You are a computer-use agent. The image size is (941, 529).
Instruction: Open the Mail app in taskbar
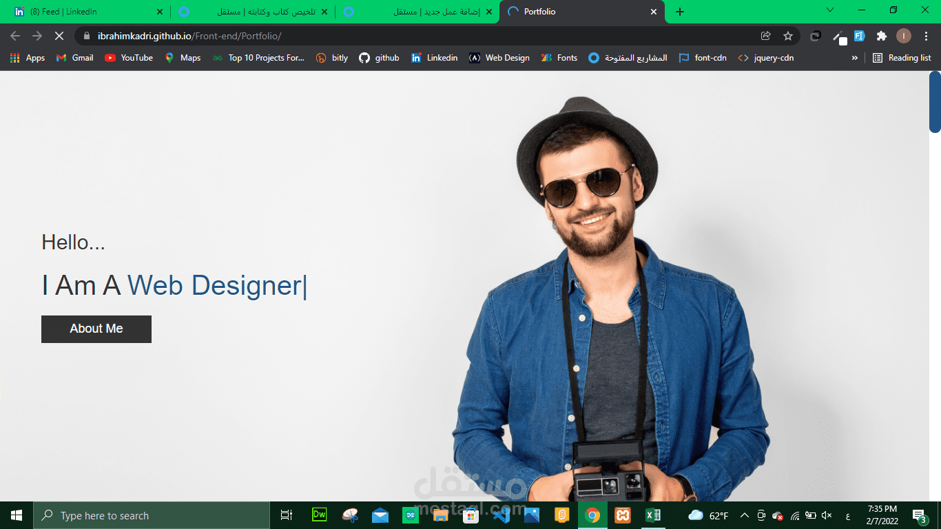[380, 515]
